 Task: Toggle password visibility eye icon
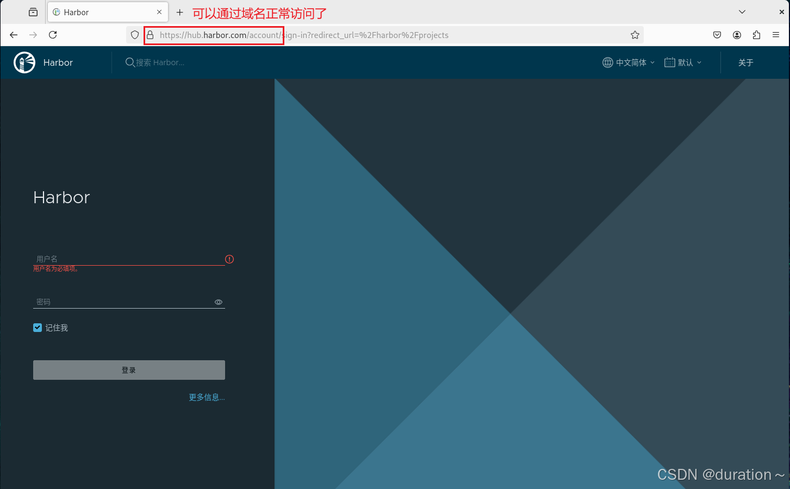[x=219, y=302]
